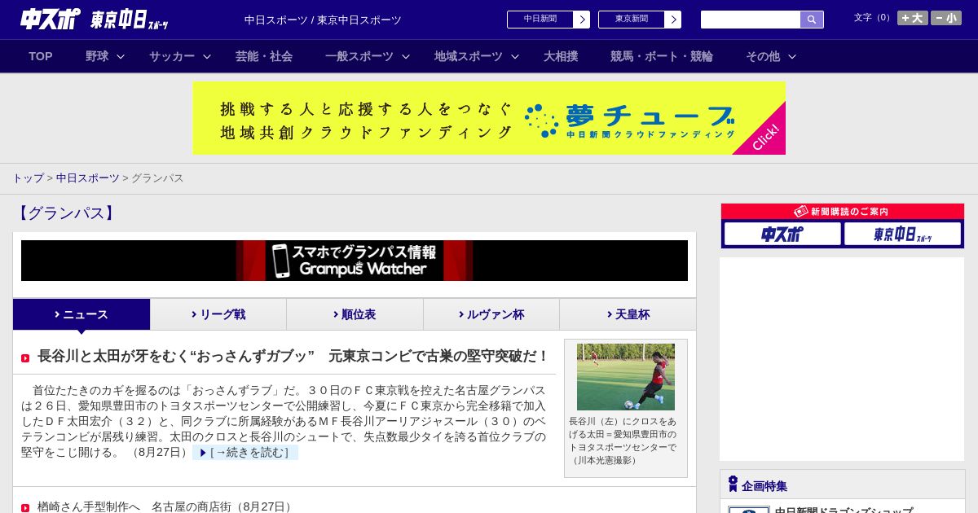978x513 pixels.
Task: Click the arrow next to 中日新聞
Action: tap(582, 20)
